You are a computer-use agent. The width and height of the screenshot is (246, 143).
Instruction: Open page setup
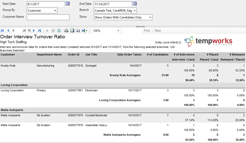78,31
